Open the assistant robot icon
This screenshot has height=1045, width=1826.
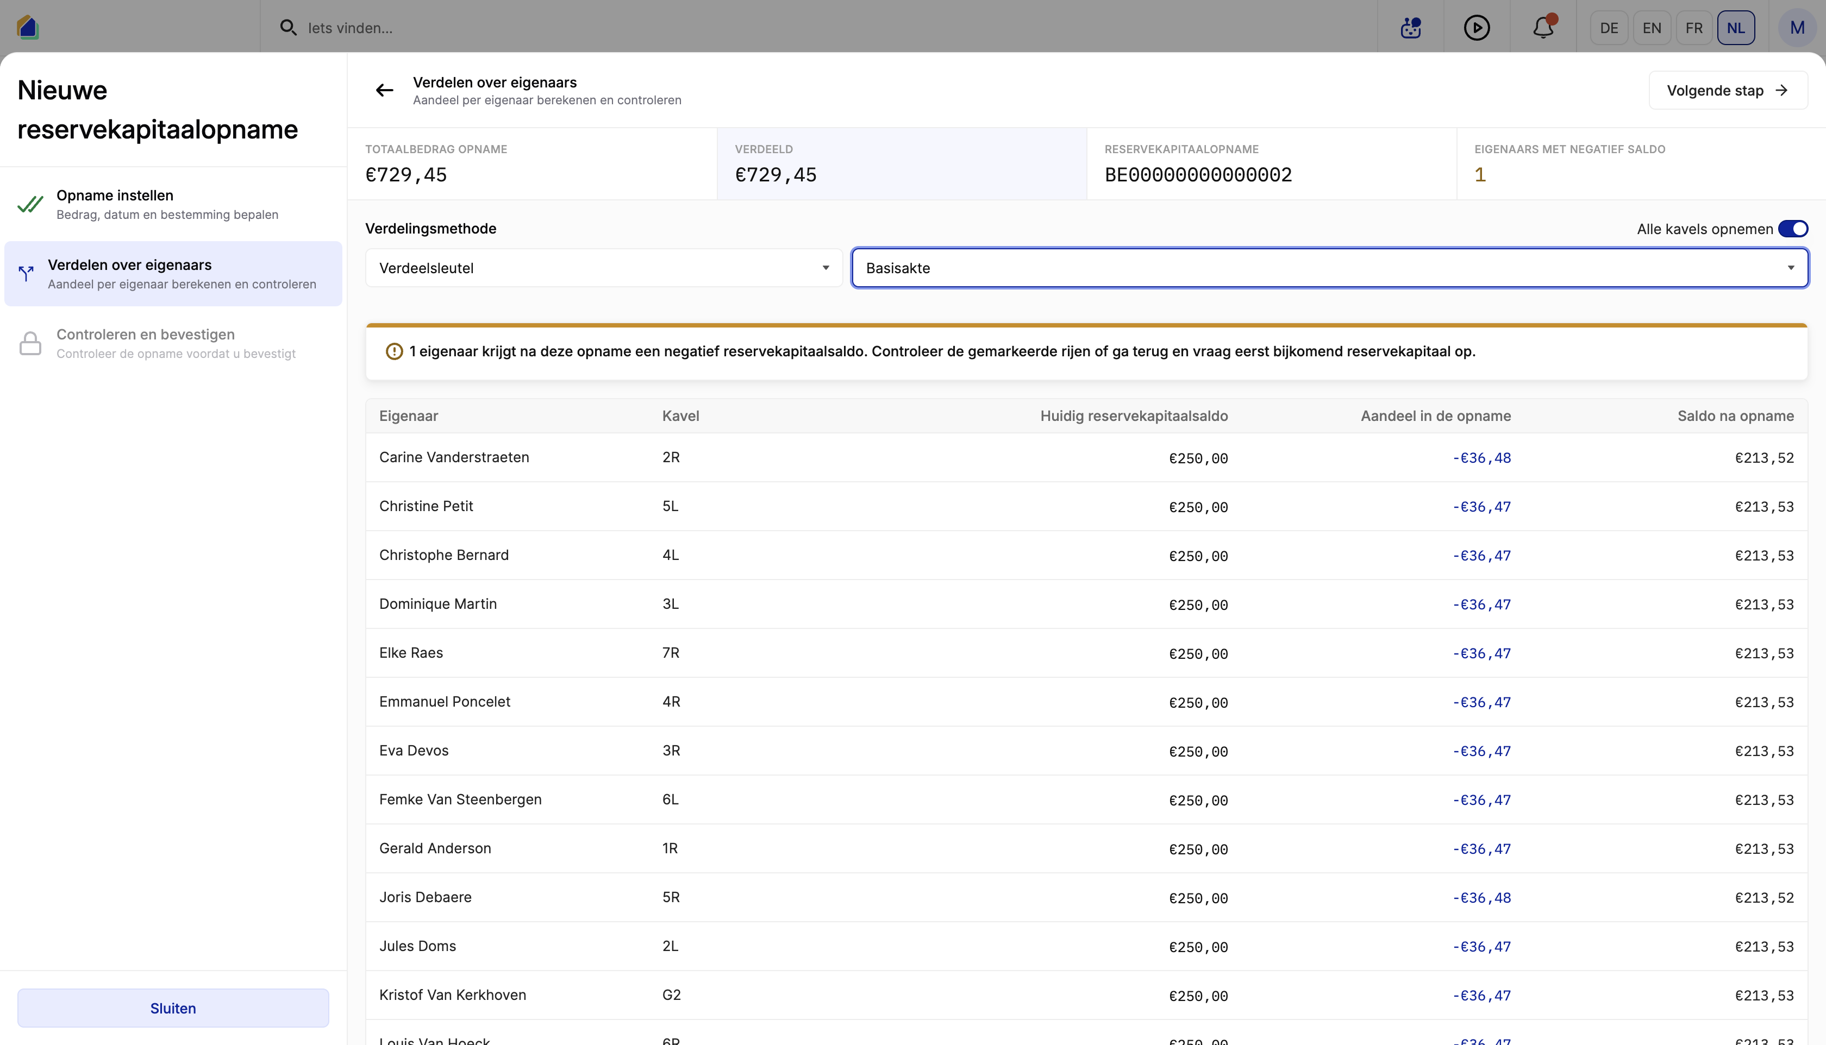pyautogui.click(x=1411, y=27)
